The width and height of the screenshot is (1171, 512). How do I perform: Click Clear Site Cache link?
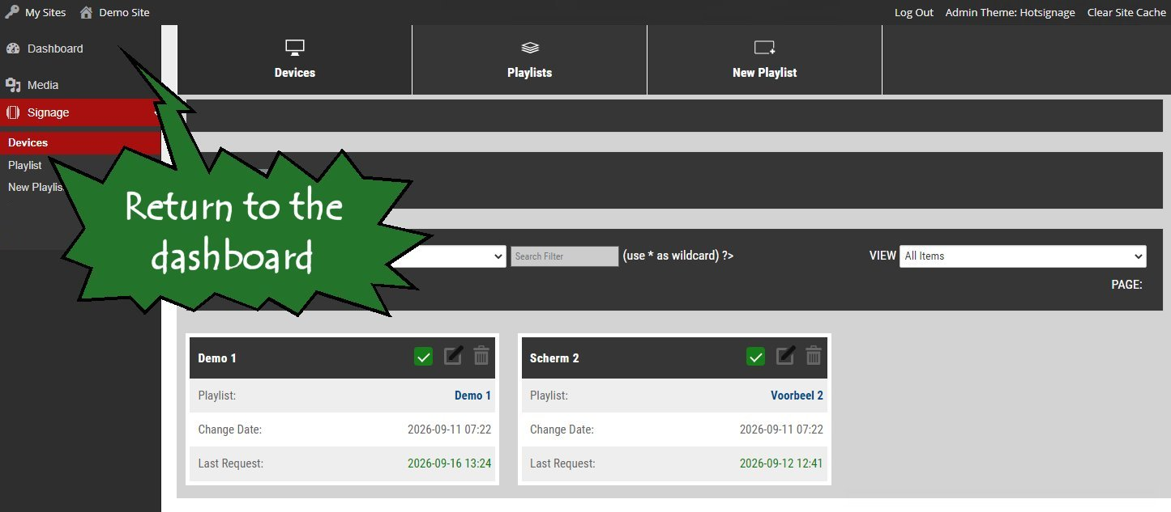(x=1126, y=12)
